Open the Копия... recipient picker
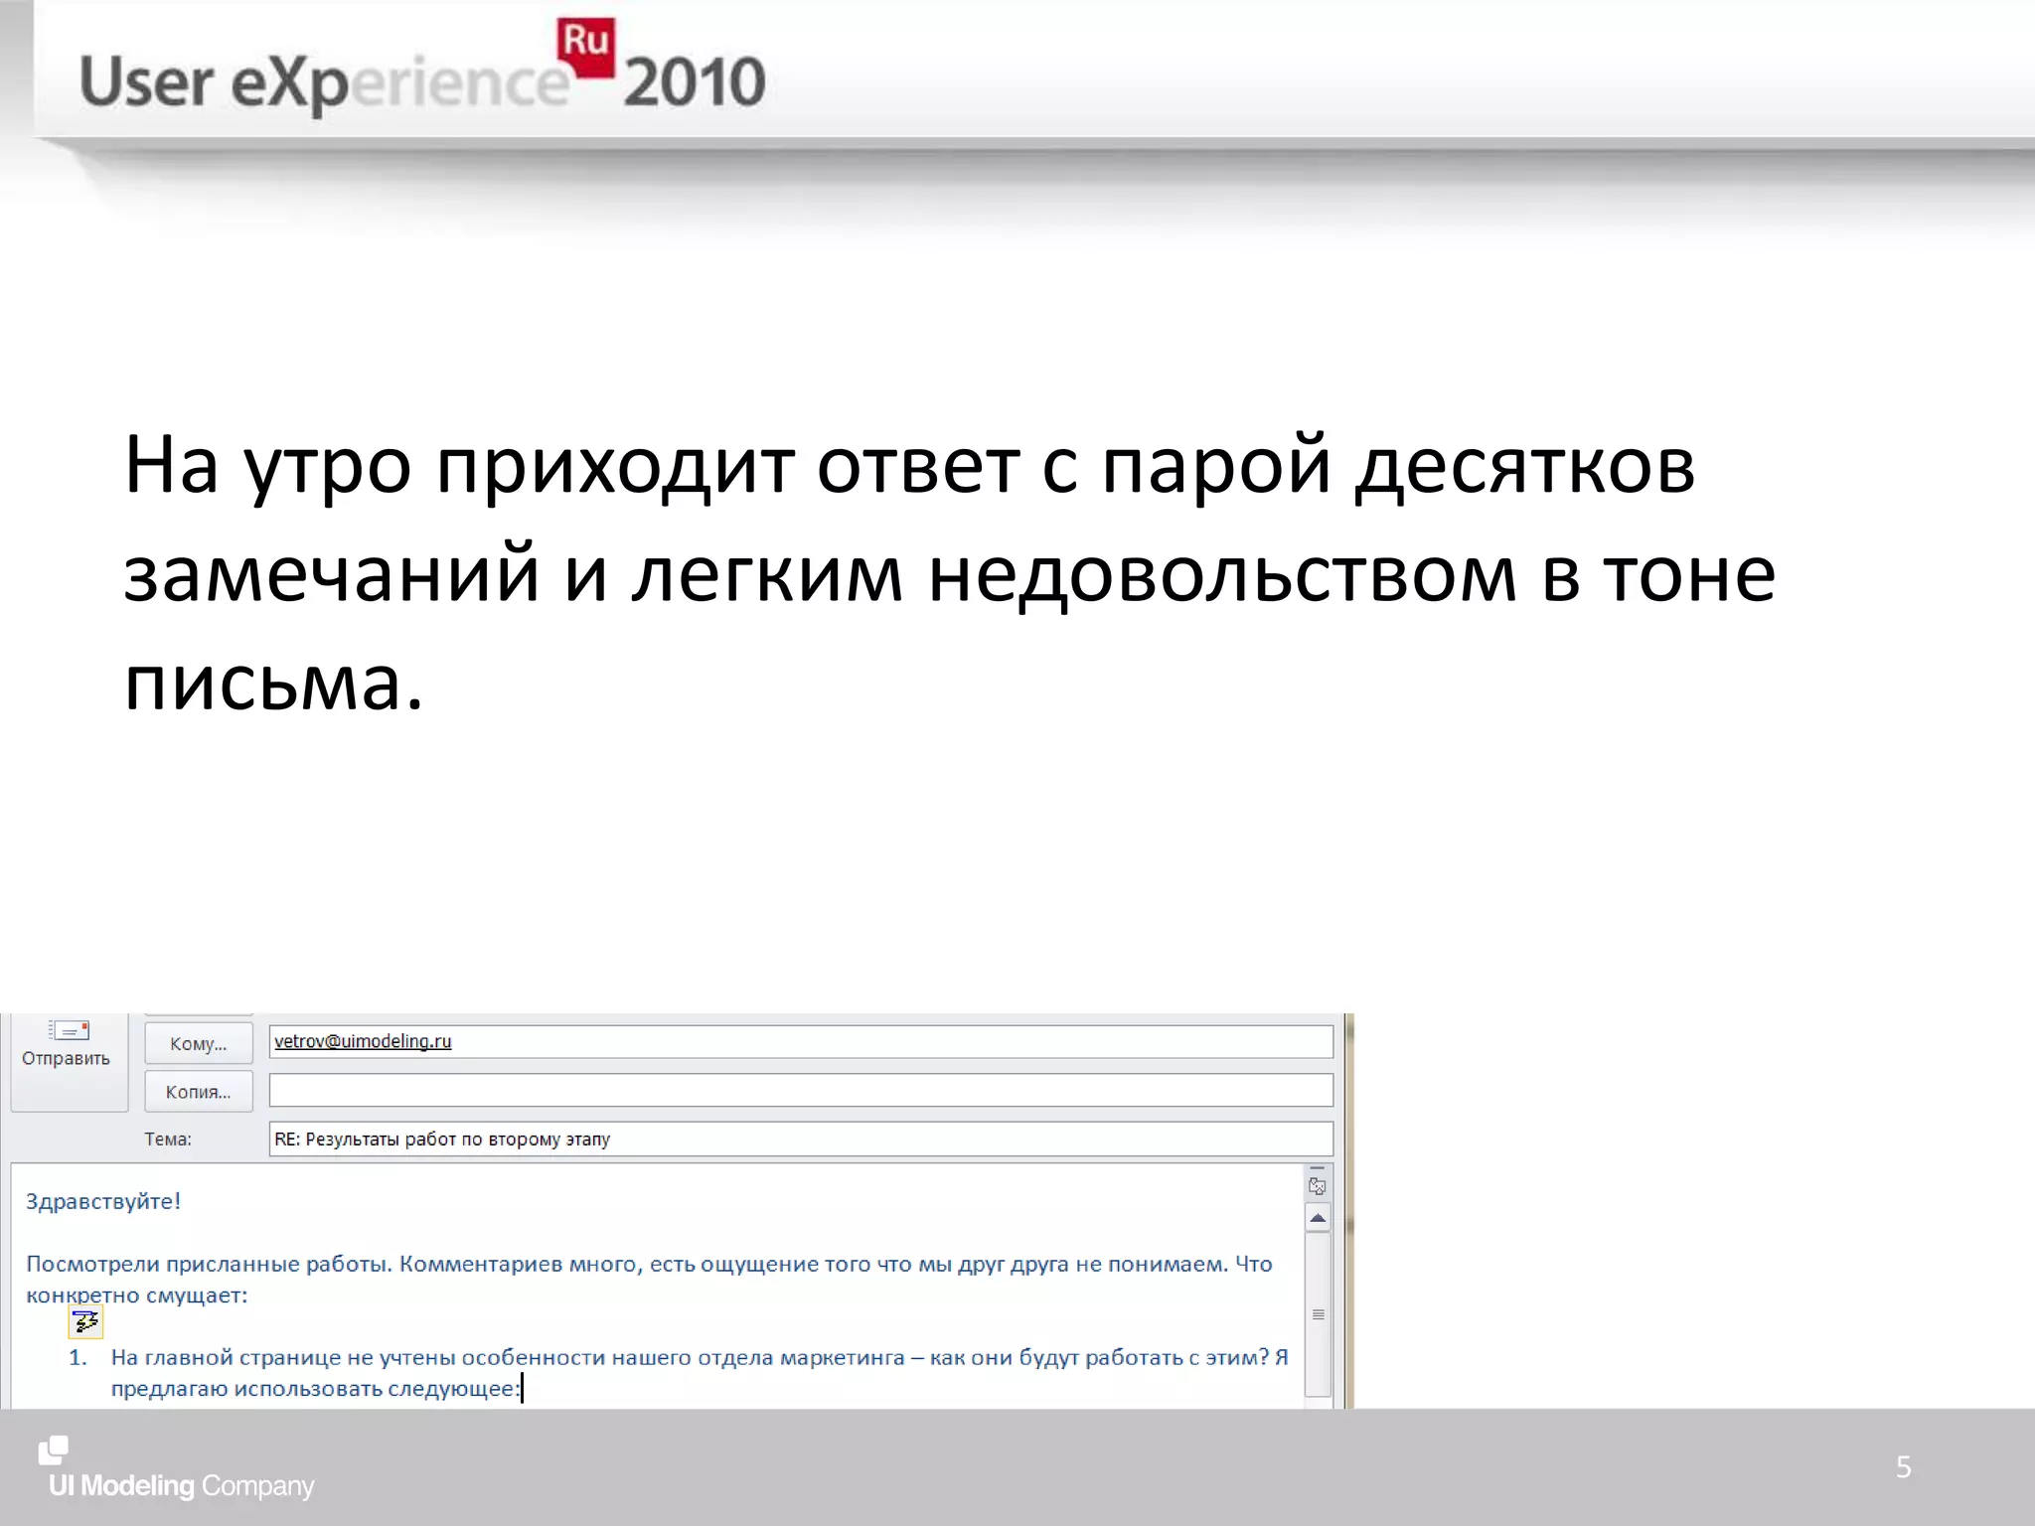 click(198, 1091)
